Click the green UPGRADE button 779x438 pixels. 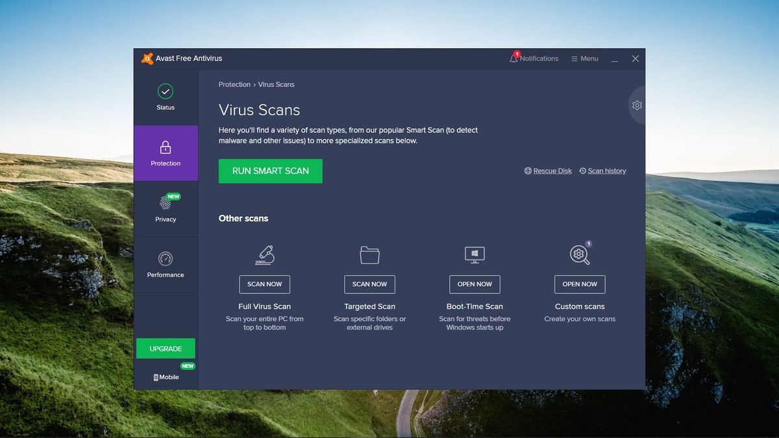[x=166, y=348]
